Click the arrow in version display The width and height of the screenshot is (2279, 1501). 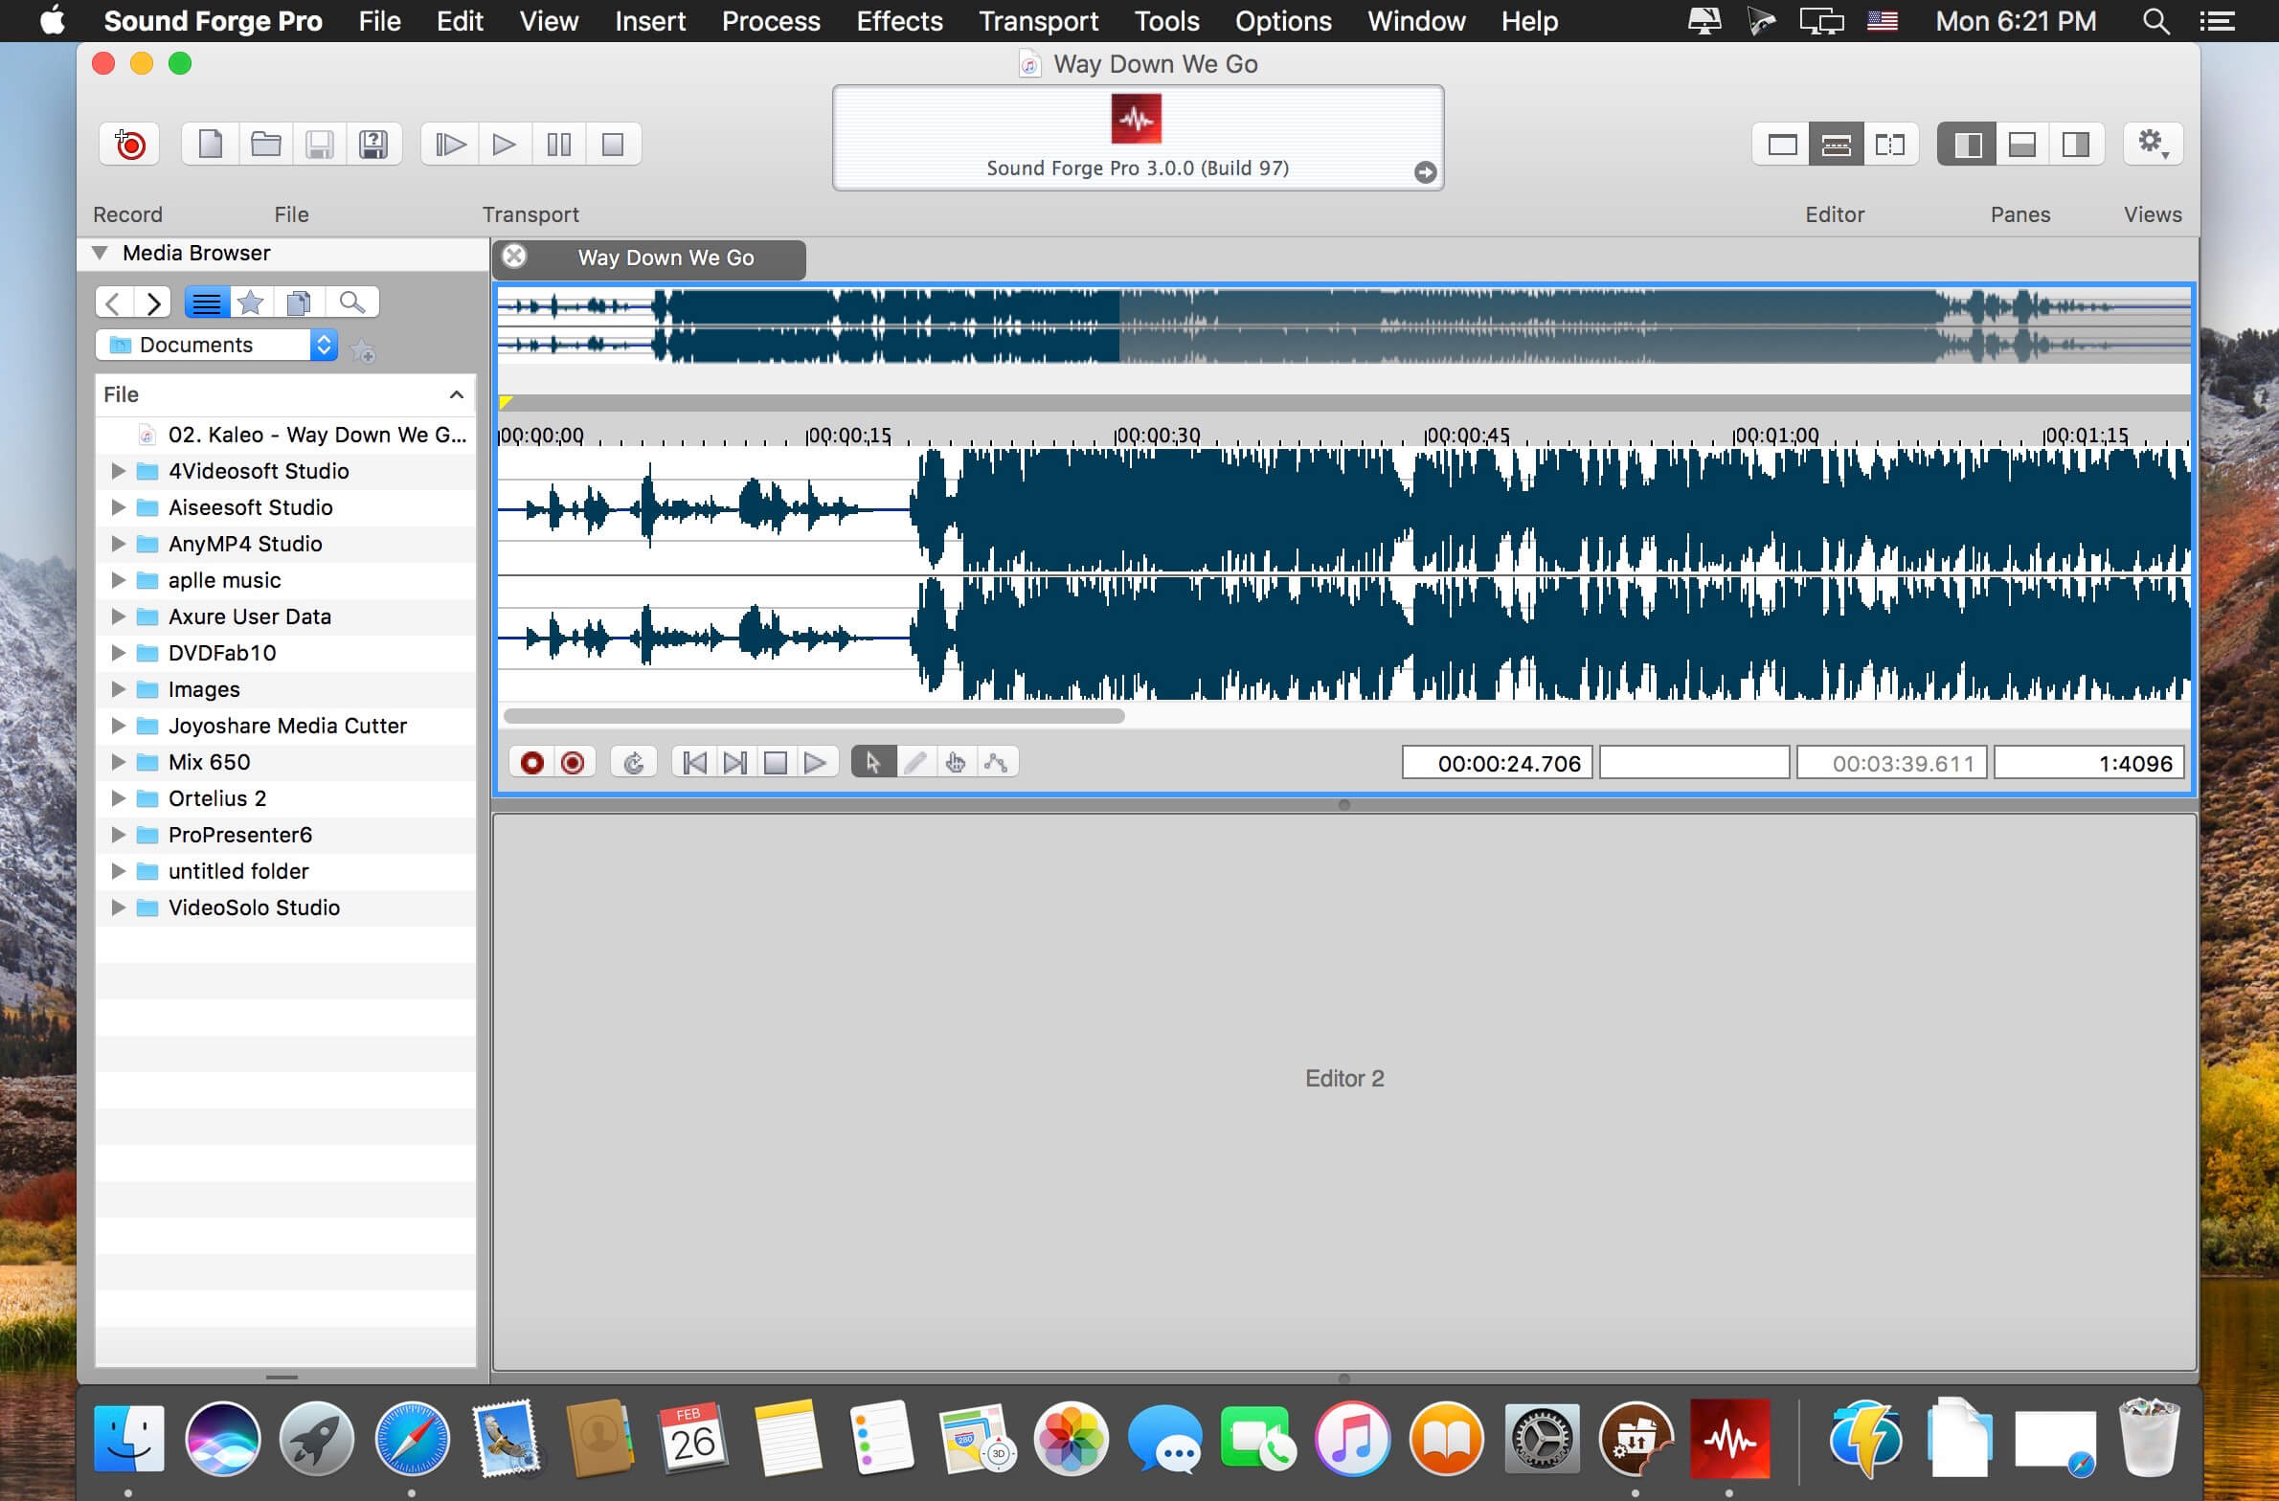1425,172
